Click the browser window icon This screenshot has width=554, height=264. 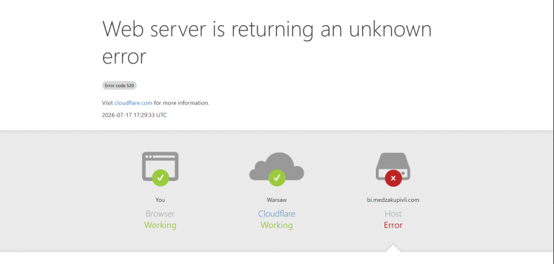[160, 166]
